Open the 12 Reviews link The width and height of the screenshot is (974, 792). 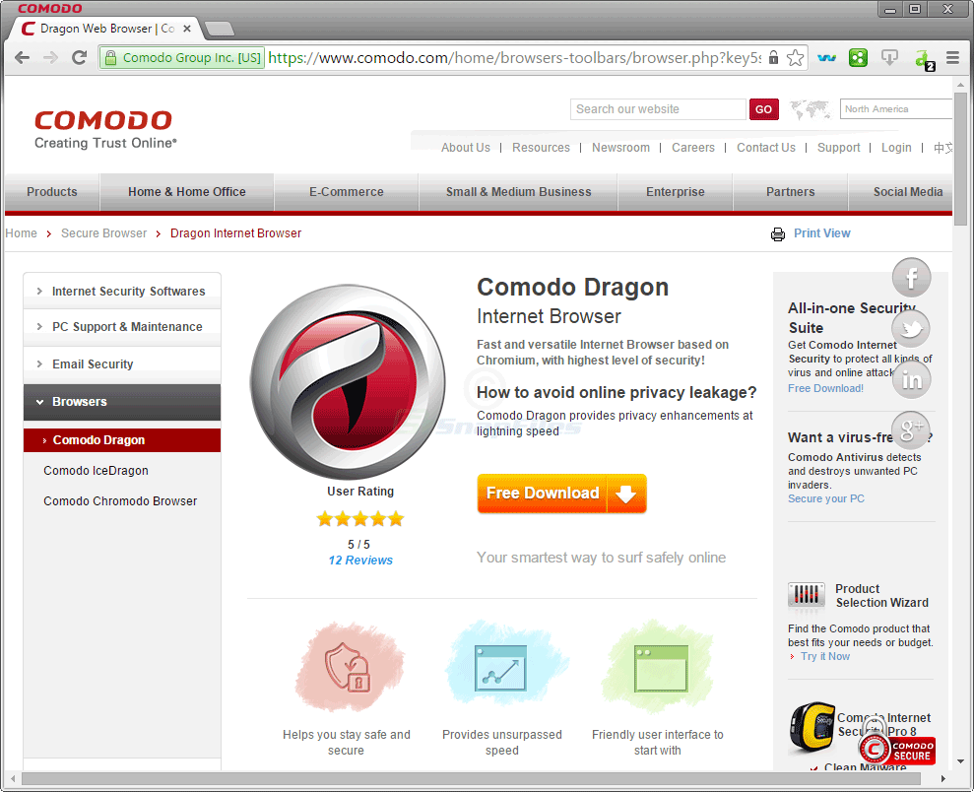pos(360,561)
